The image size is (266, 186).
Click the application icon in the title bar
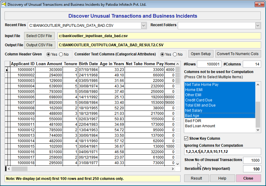(4, 5)
